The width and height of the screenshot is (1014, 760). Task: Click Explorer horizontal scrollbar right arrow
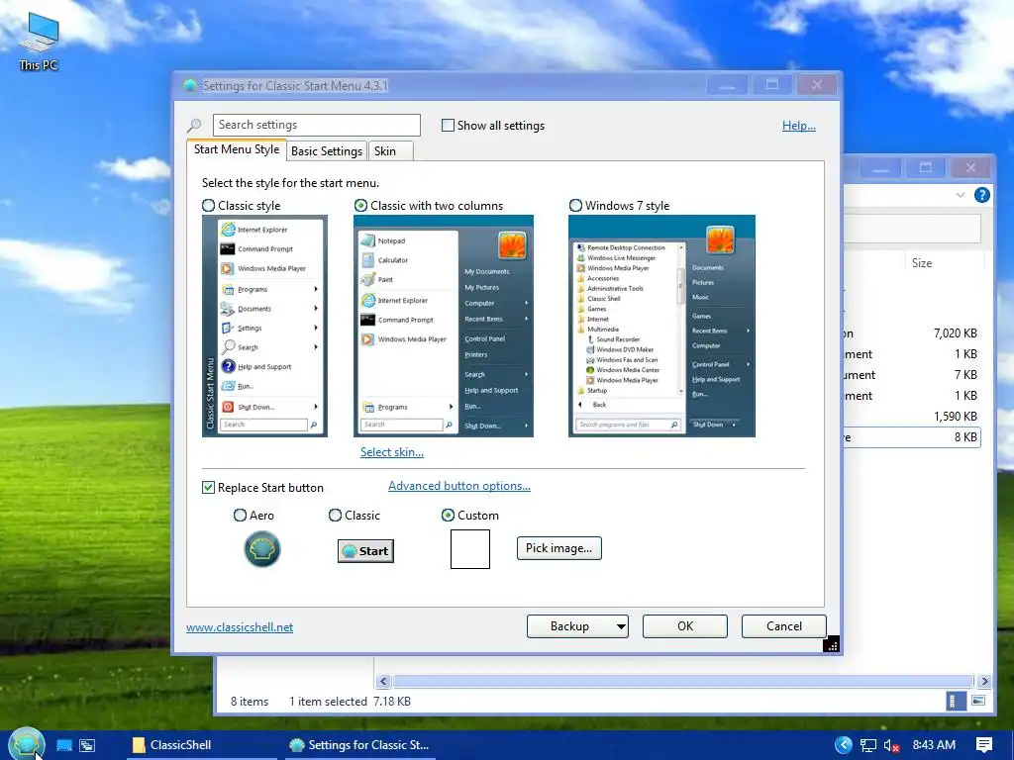point(984,681)
